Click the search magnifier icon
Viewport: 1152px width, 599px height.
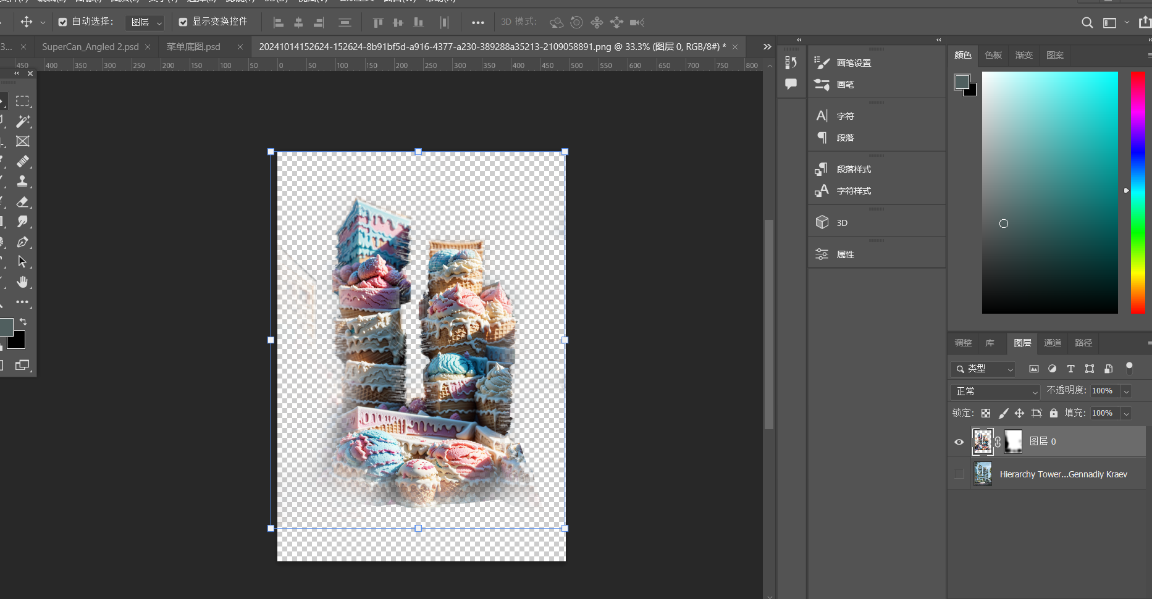tap(1087, 23)
